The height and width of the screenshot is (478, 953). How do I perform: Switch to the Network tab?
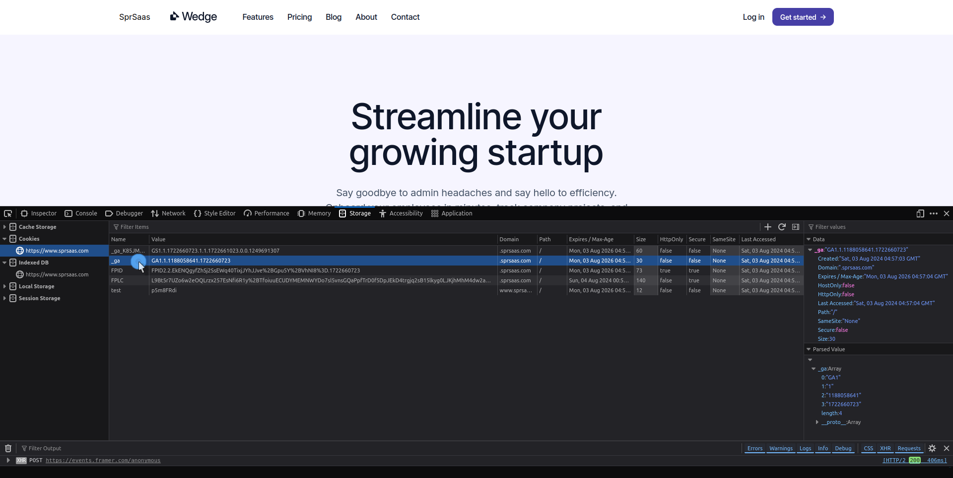pyautogui.click(x=168, y=213)
